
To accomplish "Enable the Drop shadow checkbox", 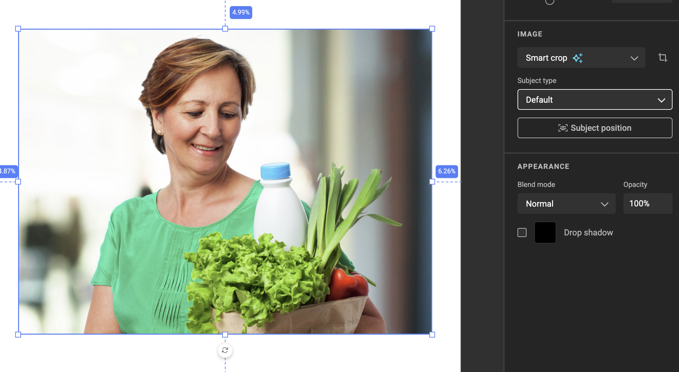I will [522, 232].
